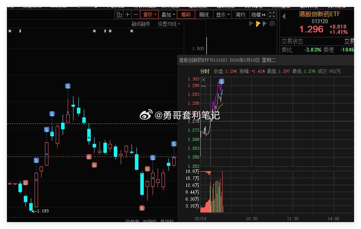Click the fullscreen expand icon

point(272,14)
